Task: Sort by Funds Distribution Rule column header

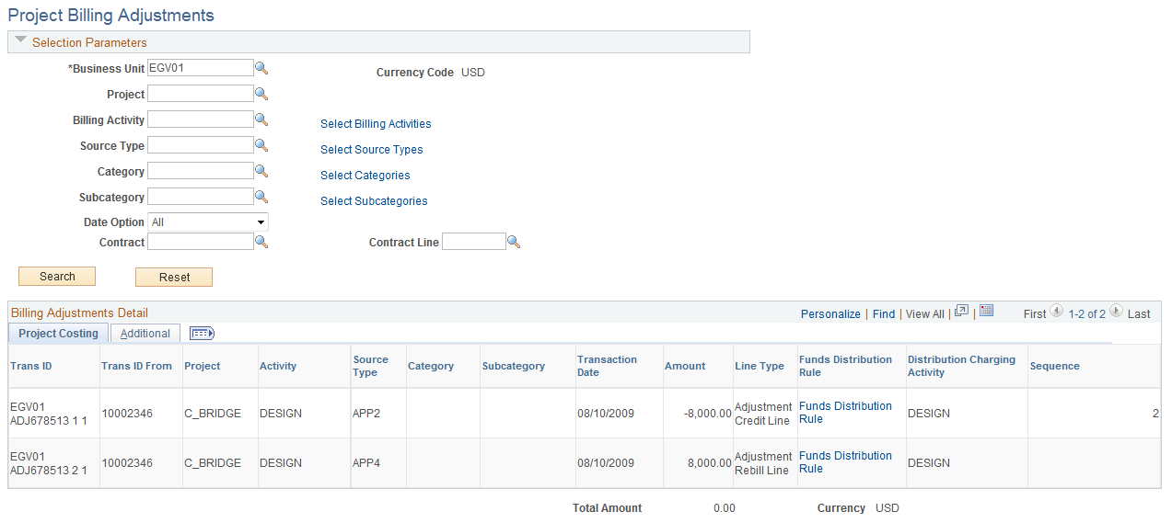Action: (x=845, y=366)
